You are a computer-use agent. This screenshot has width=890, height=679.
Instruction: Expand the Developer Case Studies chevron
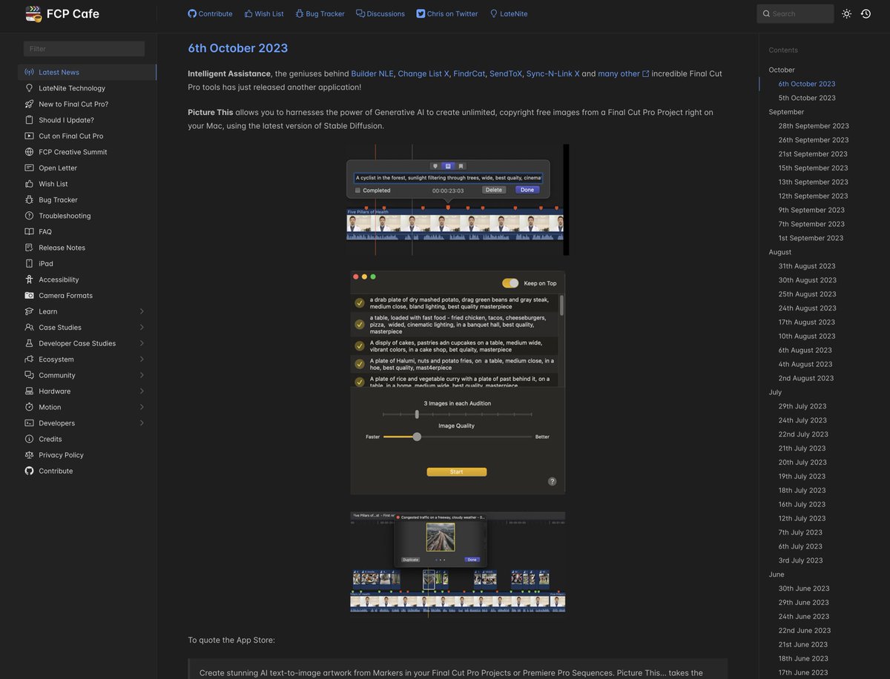tap(142, 343)
